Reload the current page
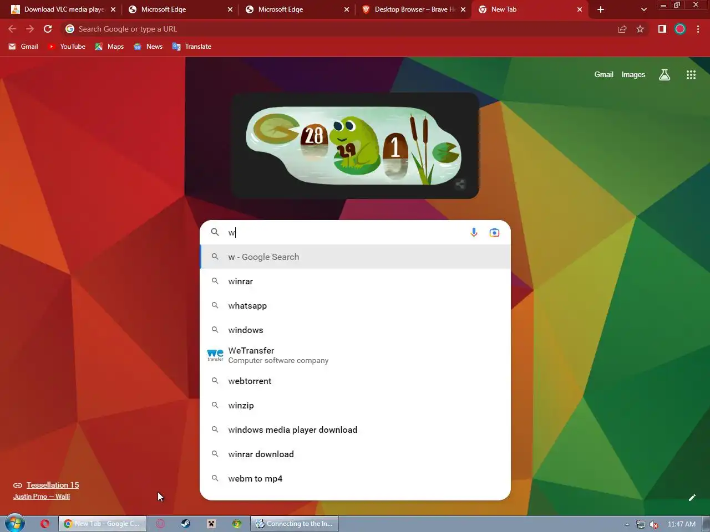 (48, 29)
